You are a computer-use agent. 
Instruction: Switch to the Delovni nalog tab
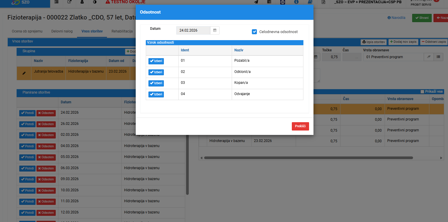(x=62, y=31)
